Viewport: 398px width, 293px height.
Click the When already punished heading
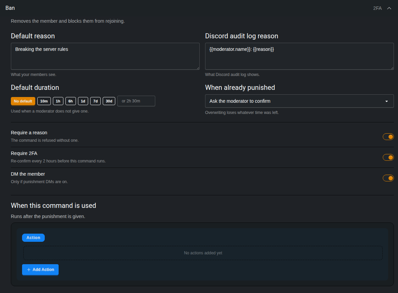click(240, 87)
